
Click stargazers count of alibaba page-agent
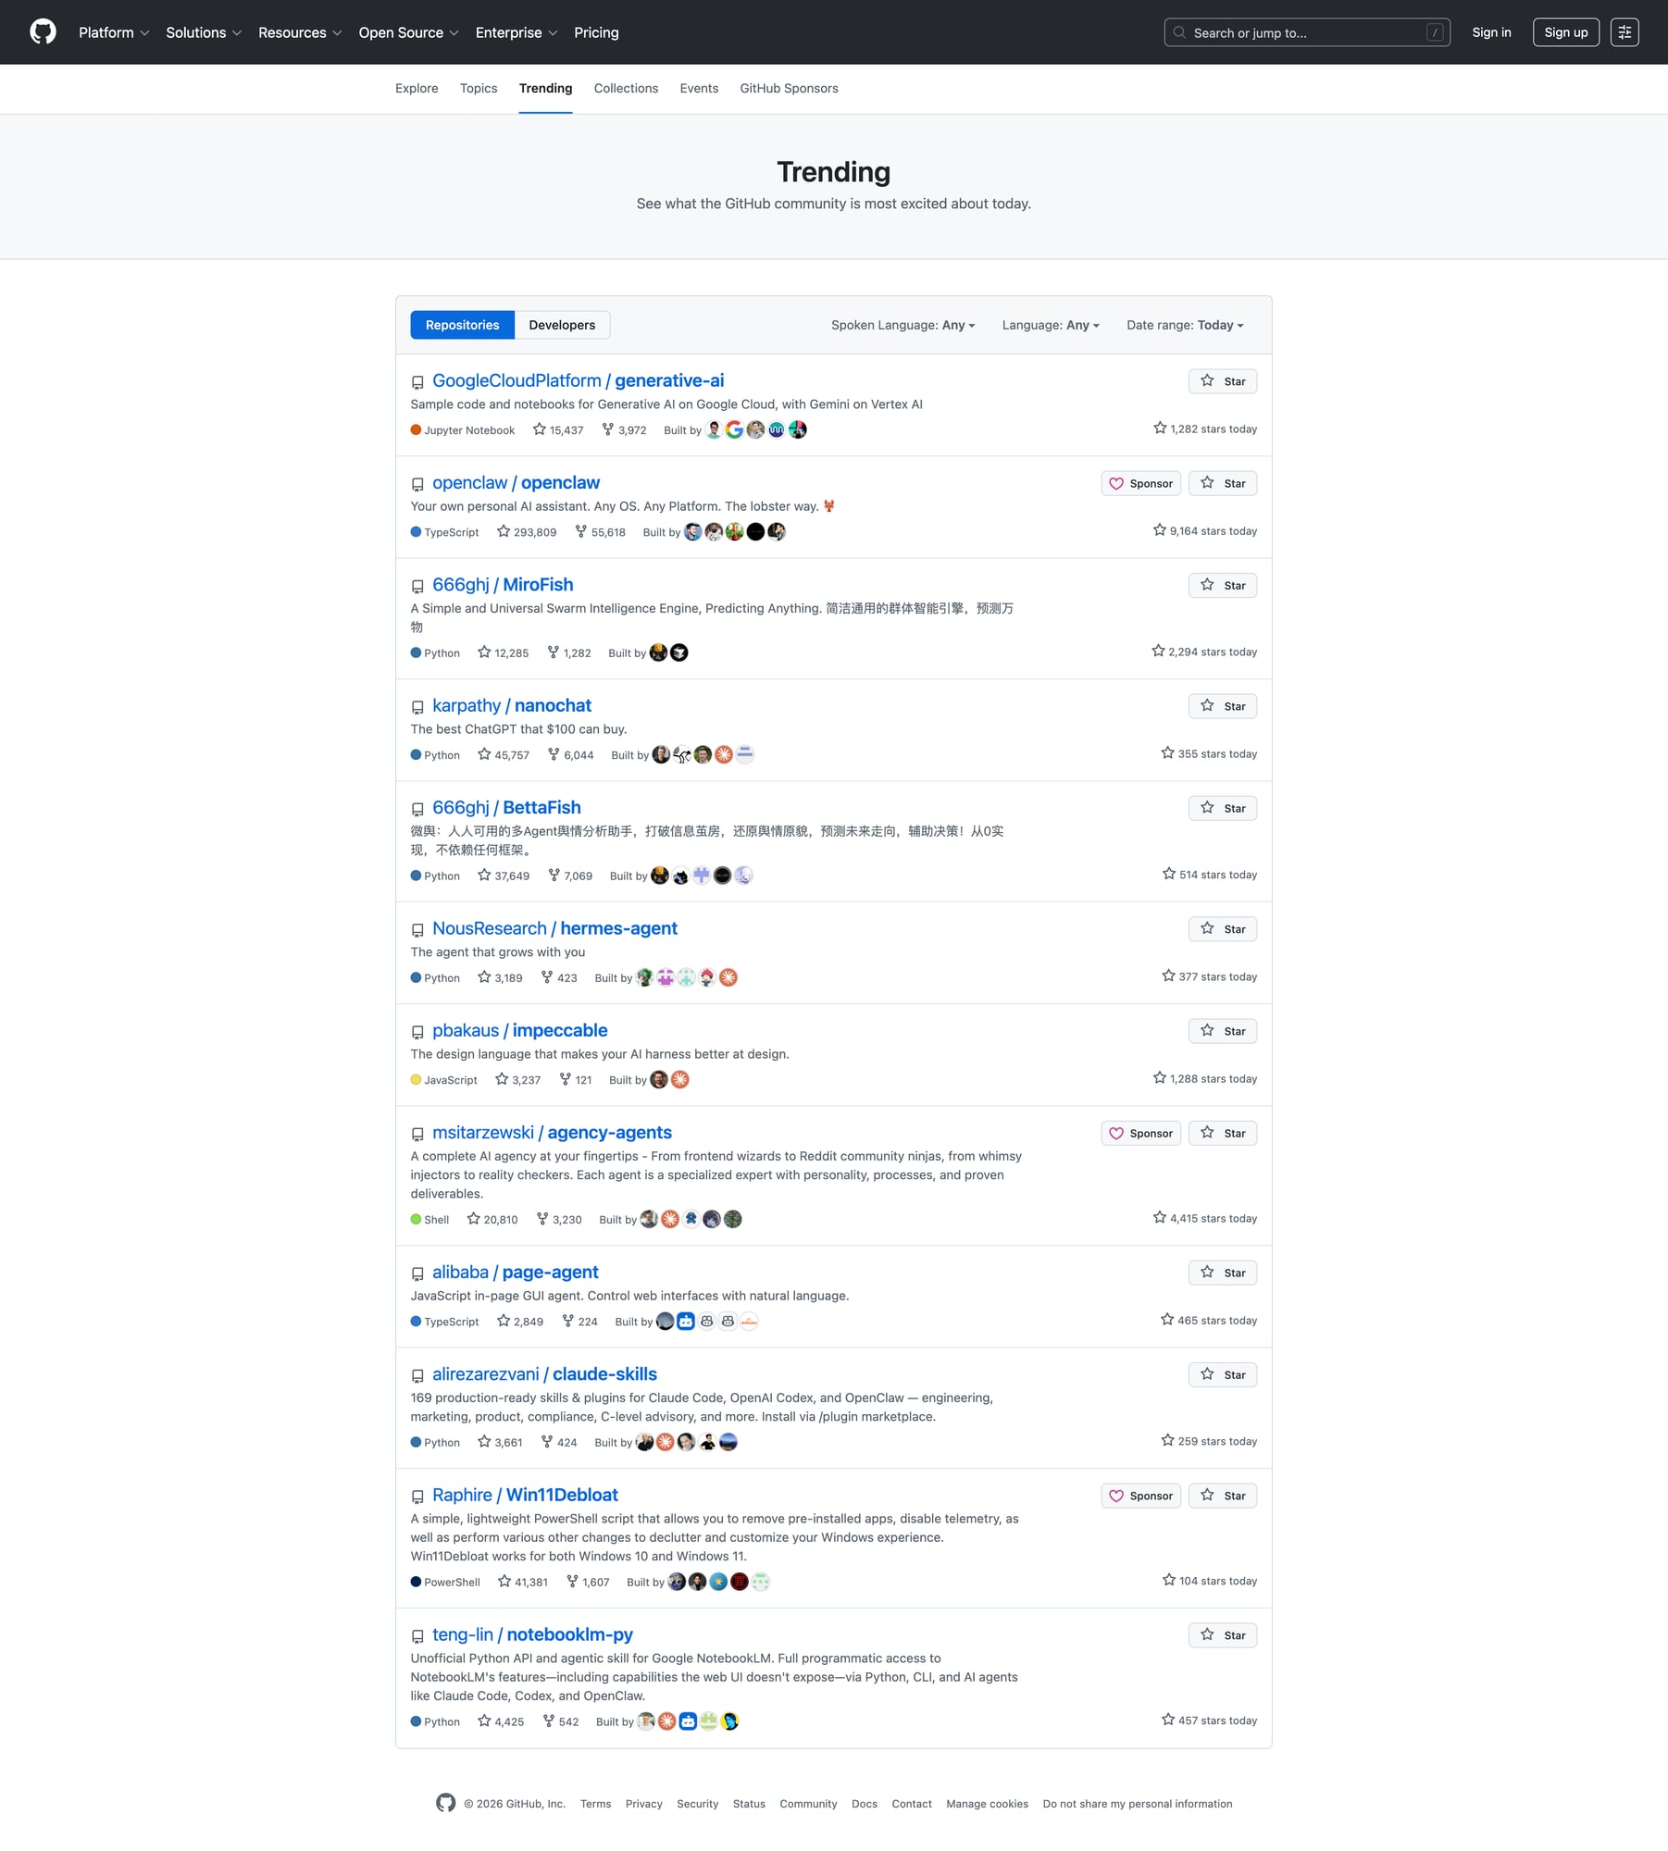pos(519,1322)
